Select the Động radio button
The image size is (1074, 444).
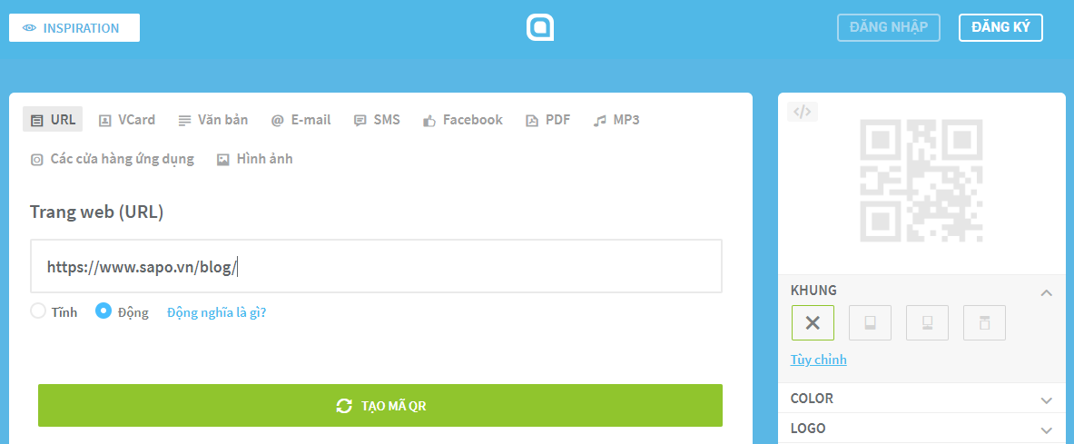[103, 311]
